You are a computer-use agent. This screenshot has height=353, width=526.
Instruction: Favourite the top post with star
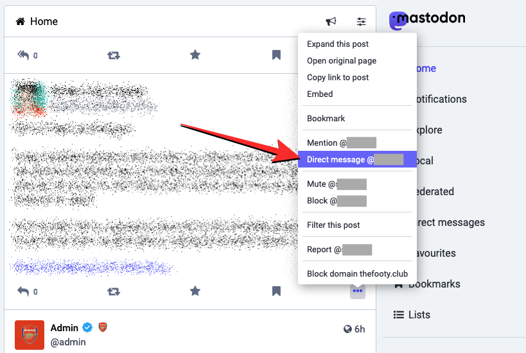(195, 55)
